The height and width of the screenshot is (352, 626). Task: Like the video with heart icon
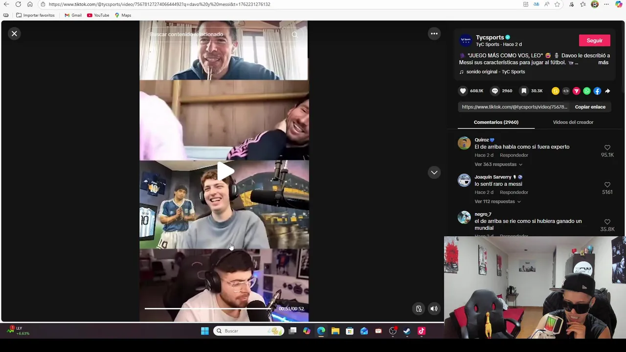click(x=463, y=91)
